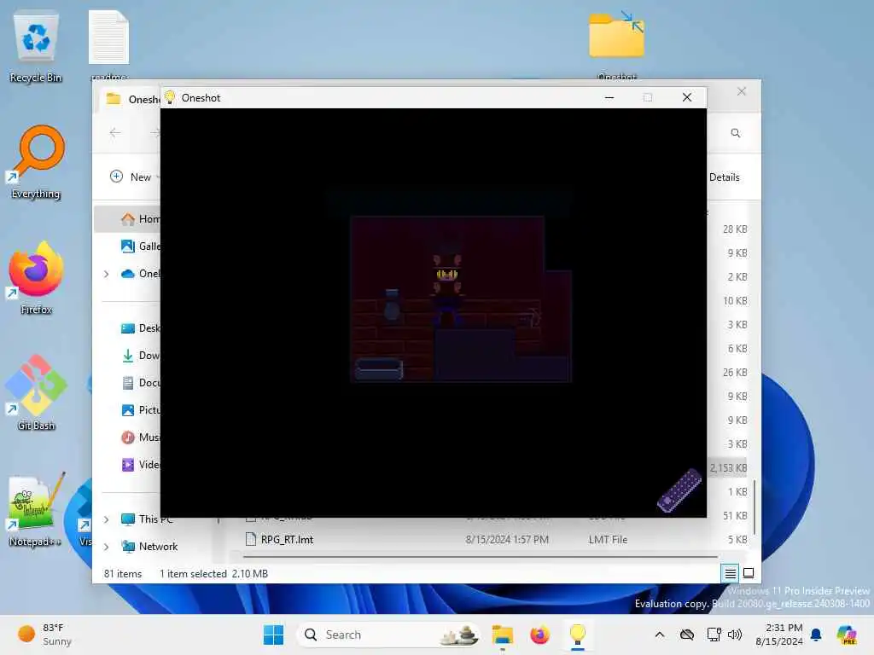Show hidden system tray icons
This screenshot has height=655, width=874.
[660, 635]
